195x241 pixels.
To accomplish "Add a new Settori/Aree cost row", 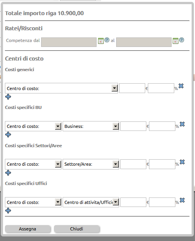I will pyautogui.click(x=8, y=173).
